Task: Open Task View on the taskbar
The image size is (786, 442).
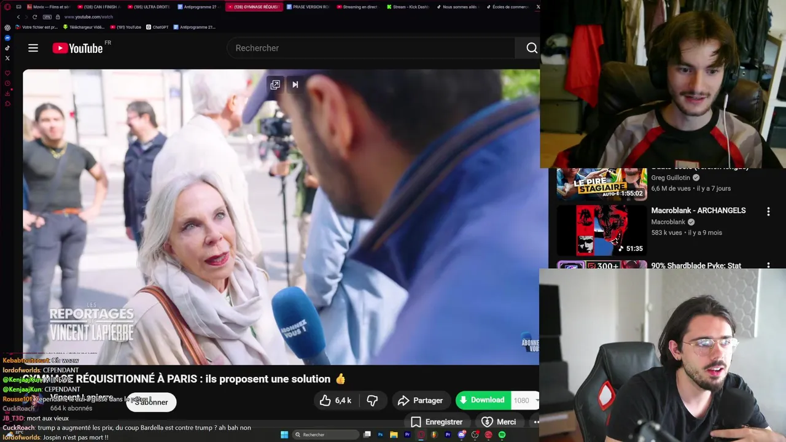Action: click(x=367, y=435)
